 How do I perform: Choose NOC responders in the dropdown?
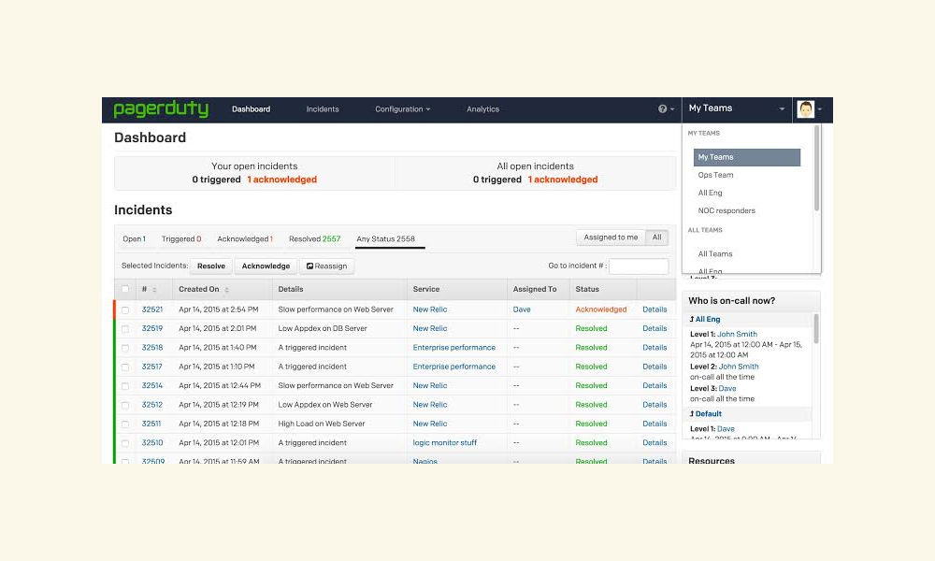coord(726,210)
